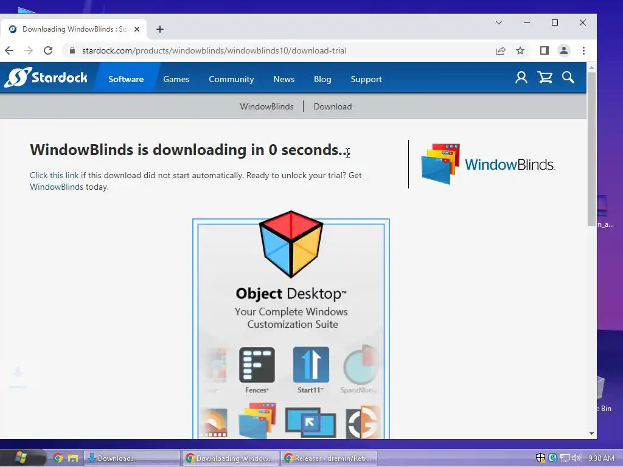Open the Windows Start button
623x467 pixels.
[x=21, y=458]
